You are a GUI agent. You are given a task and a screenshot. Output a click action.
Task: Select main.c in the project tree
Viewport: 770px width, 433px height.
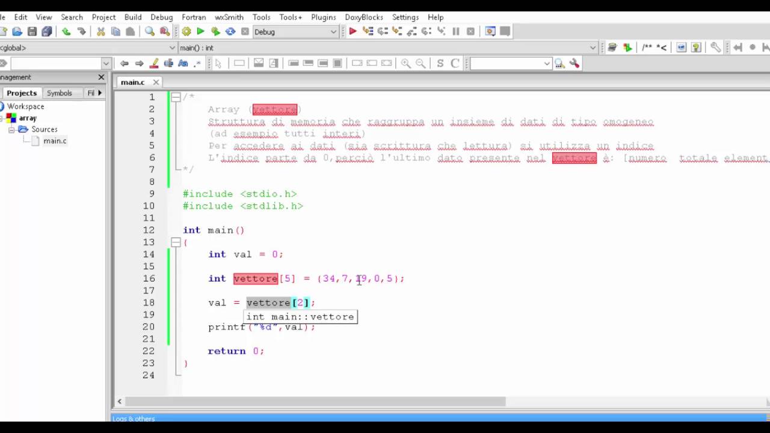click(x=55, y=141)
